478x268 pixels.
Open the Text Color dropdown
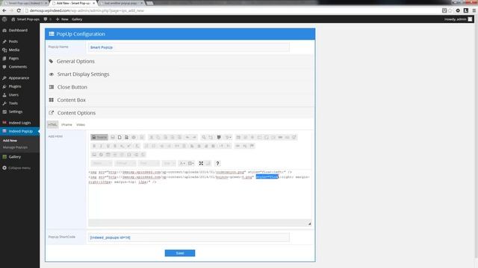(x=182, y=163)
